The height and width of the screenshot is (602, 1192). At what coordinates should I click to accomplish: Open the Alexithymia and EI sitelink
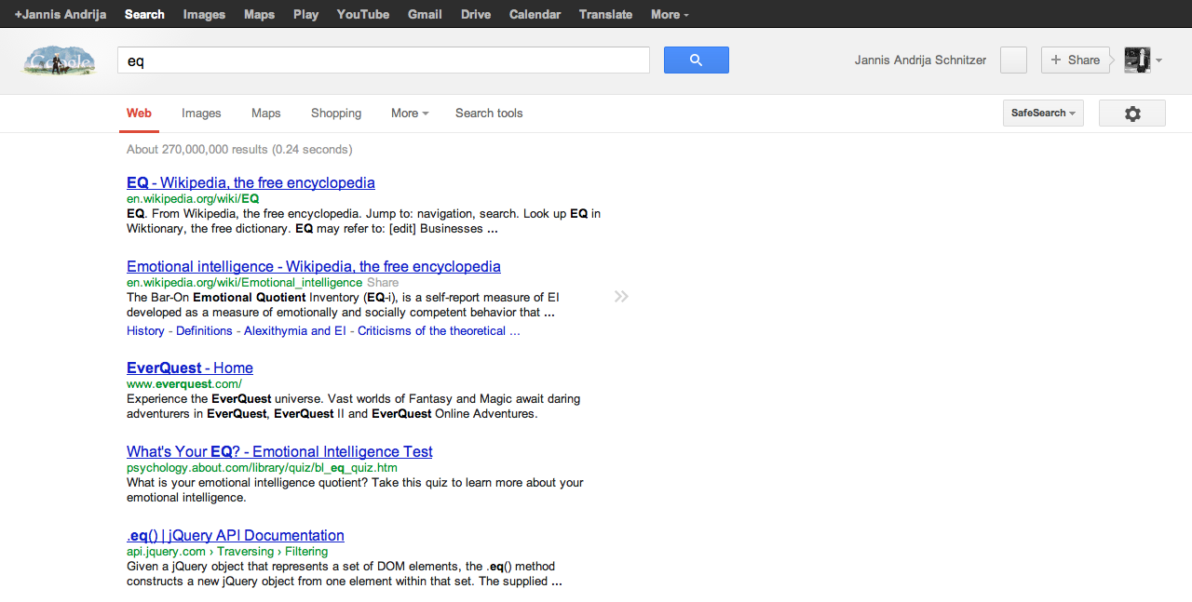click(x=295, y=331)
